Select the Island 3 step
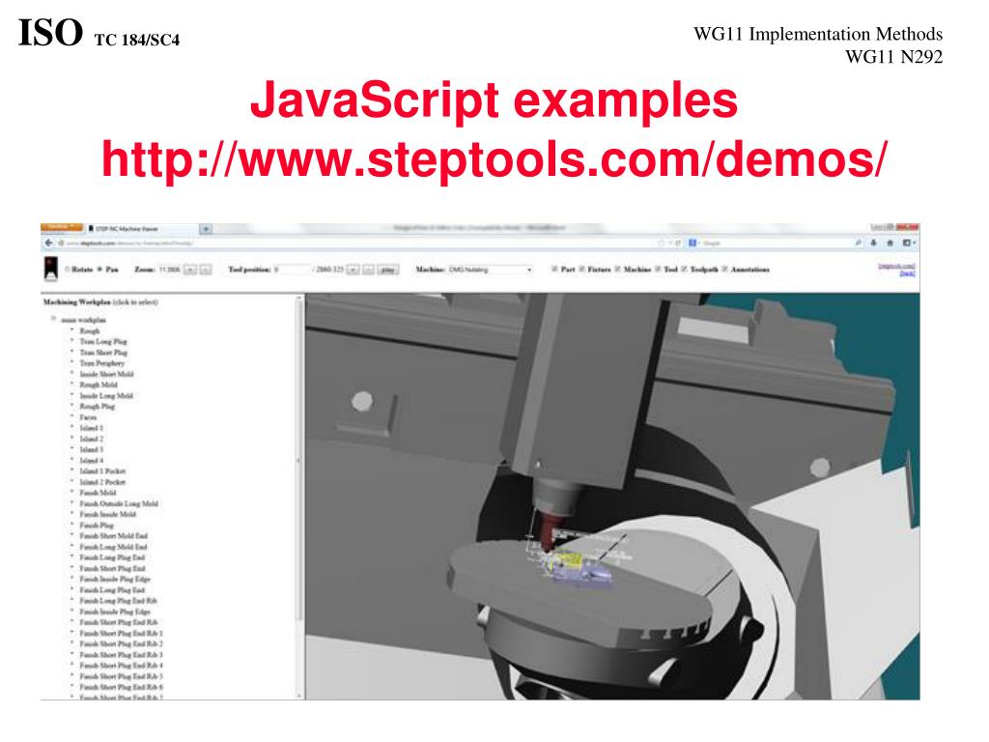 [92, 449]
